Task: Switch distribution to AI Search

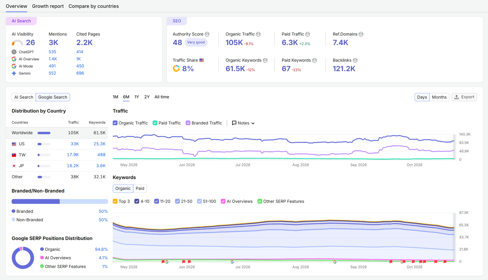Action: (24, 97)
